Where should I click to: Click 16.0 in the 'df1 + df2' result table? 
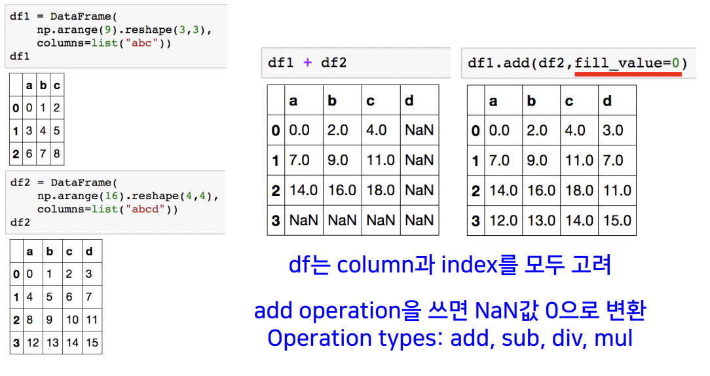pos(343,190)
